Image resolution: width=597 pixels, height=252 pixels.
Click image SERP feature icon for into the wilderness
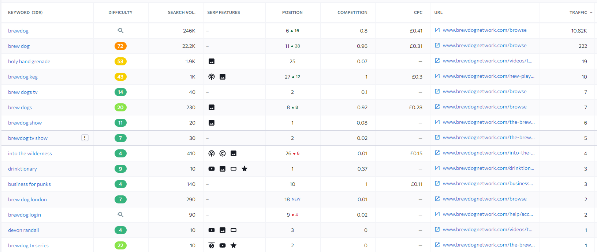coord(234,153)
